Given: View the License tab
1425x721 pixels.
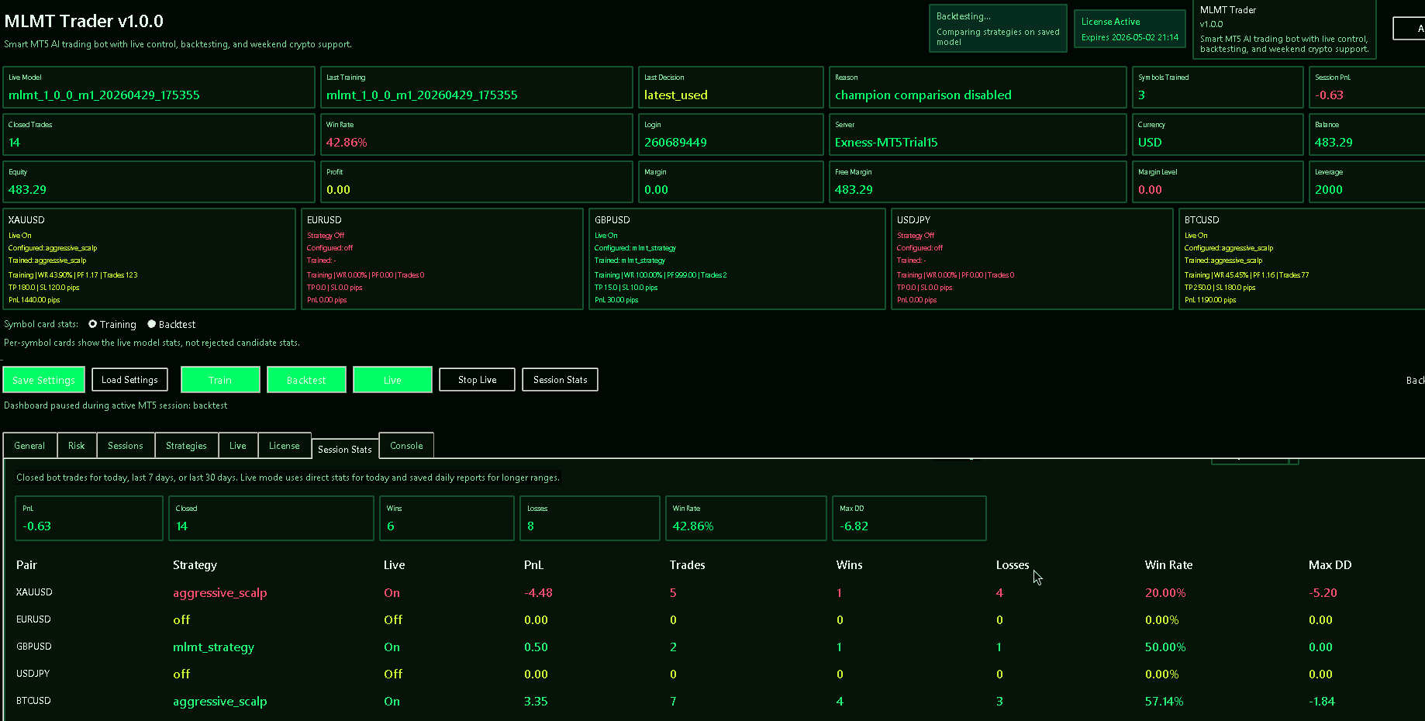Looking at the screenshot, I should 284,445.
